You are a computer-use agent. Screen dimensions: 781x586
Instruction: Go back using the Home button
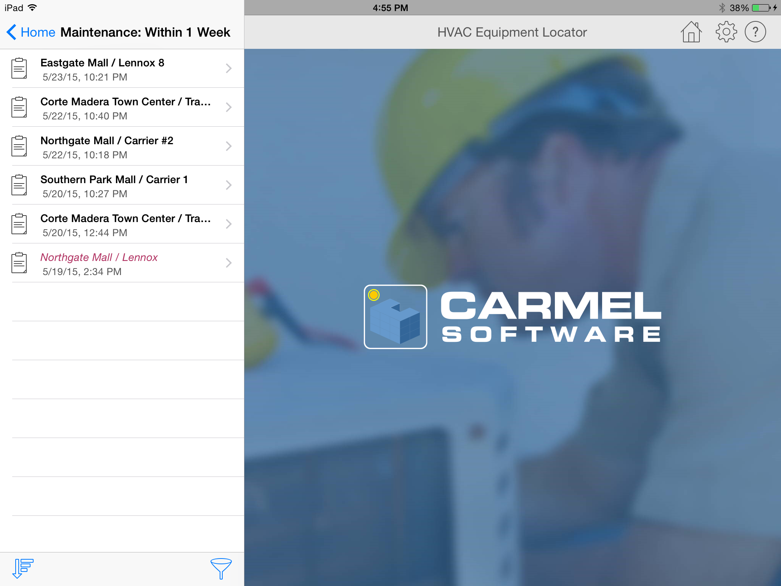coord(31,32)
